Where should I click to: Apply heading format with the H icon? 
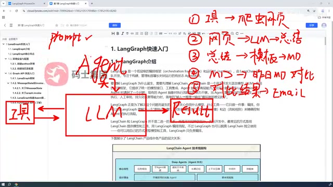113,33
